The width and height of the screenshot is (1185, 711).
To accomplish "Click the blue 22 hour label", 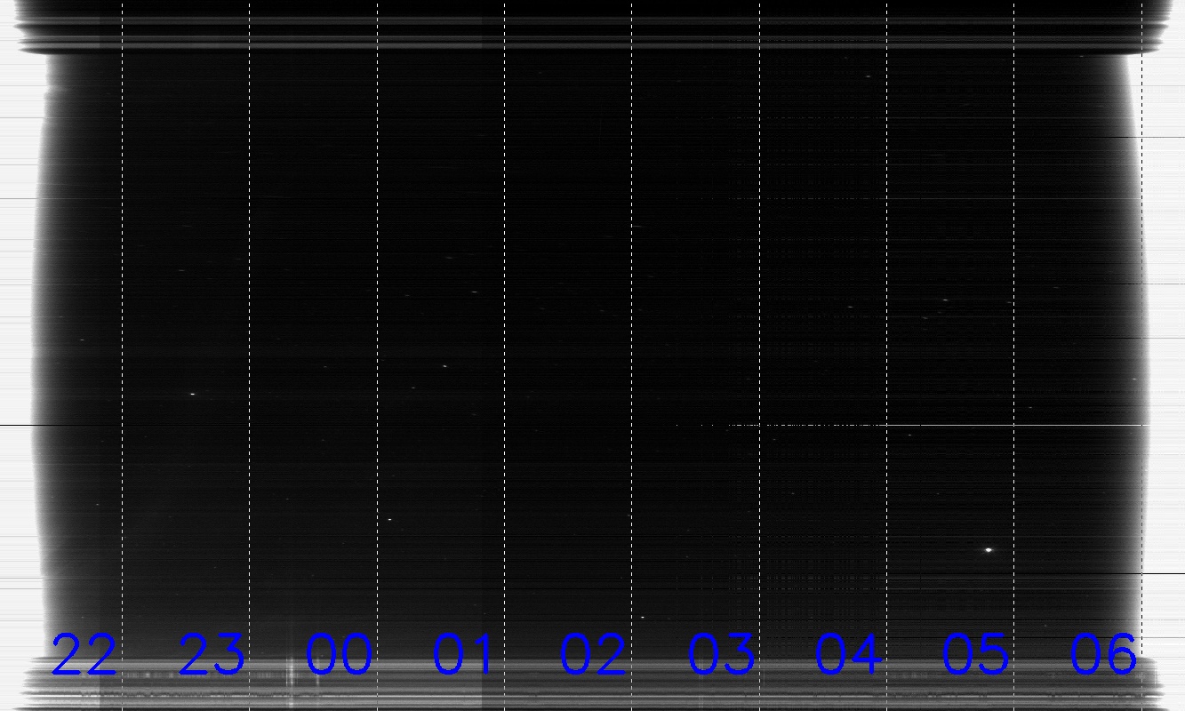I will point(84,655).
